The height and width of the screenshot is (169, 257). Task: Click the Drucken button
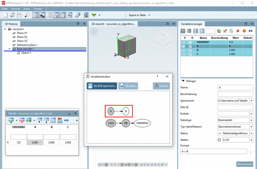click(x=128, y=86)
